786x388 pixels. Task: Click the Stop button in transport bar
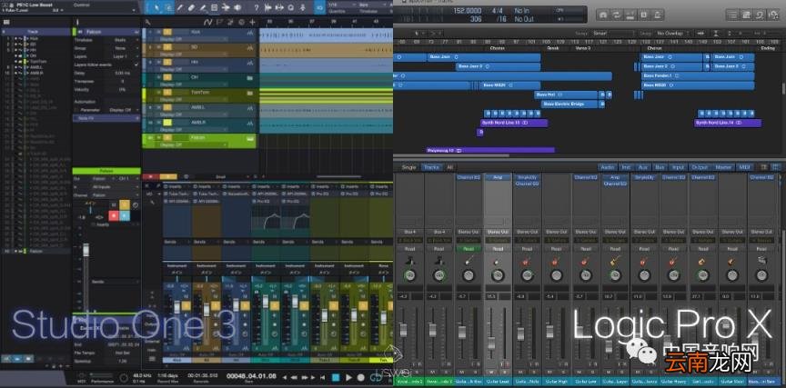point(337,377)
